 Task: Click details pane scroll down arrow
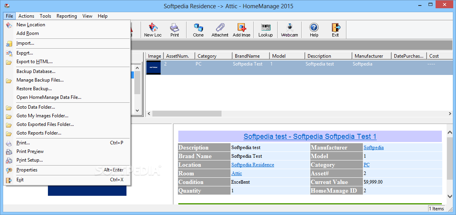point(450,196)
